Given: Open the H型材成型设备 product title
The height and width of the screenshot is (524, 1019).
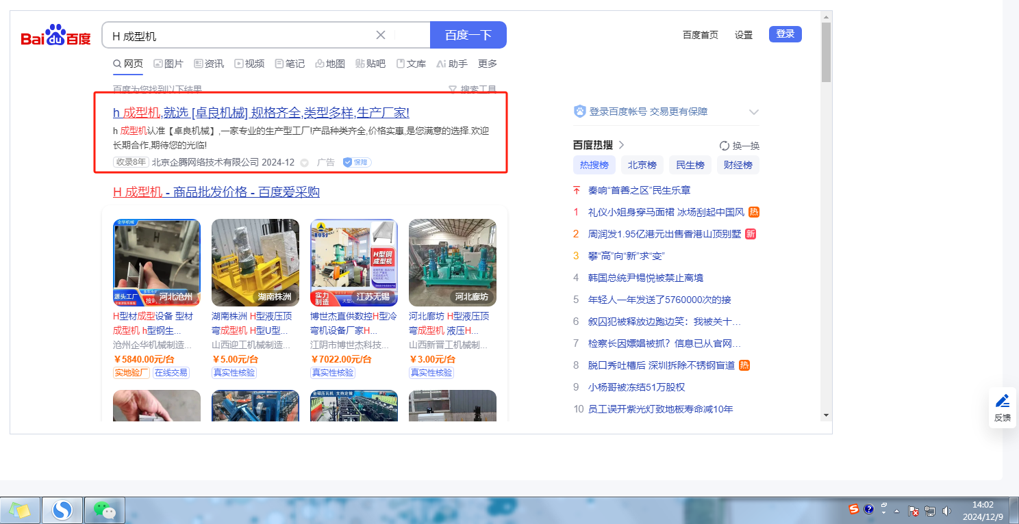Looking at the screenshot, I should coord(154,324).
